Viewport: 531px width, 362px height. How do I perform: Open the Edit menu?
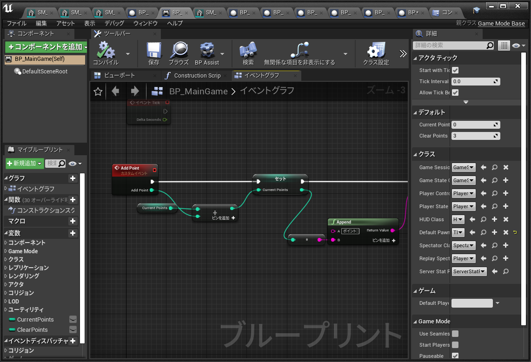41,23
